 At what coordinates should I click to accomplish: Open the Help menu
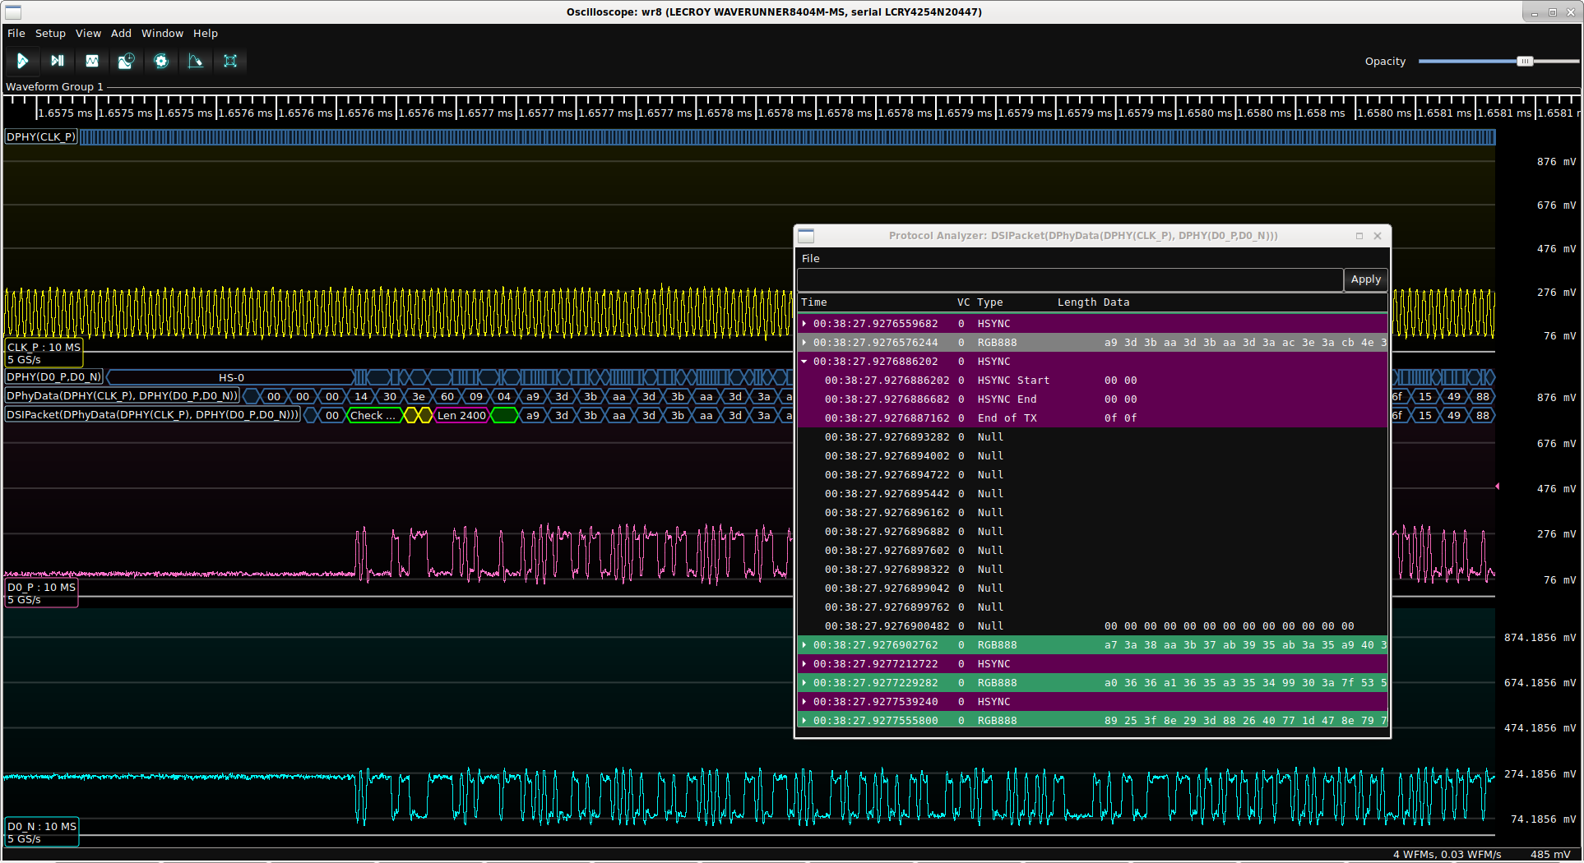[x=206, y=34]
